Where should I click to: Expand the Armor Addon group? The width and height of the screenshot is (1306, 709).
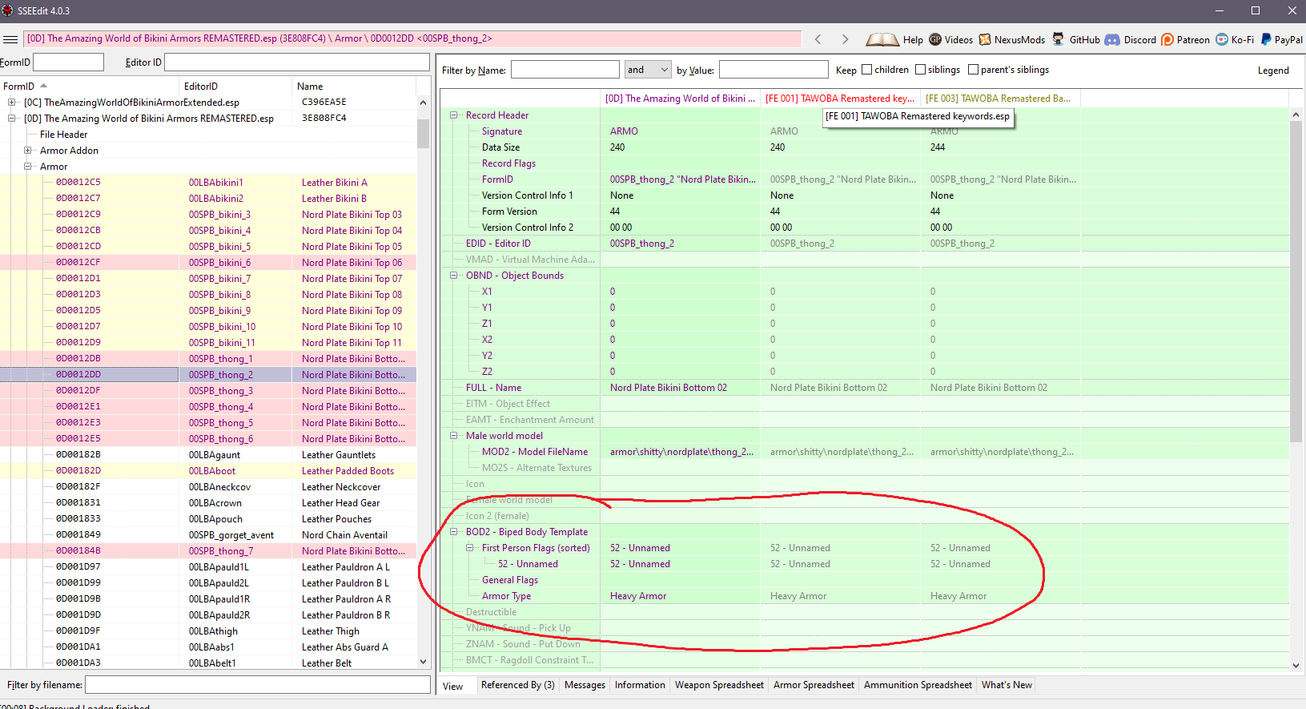[x=28, y=151]
